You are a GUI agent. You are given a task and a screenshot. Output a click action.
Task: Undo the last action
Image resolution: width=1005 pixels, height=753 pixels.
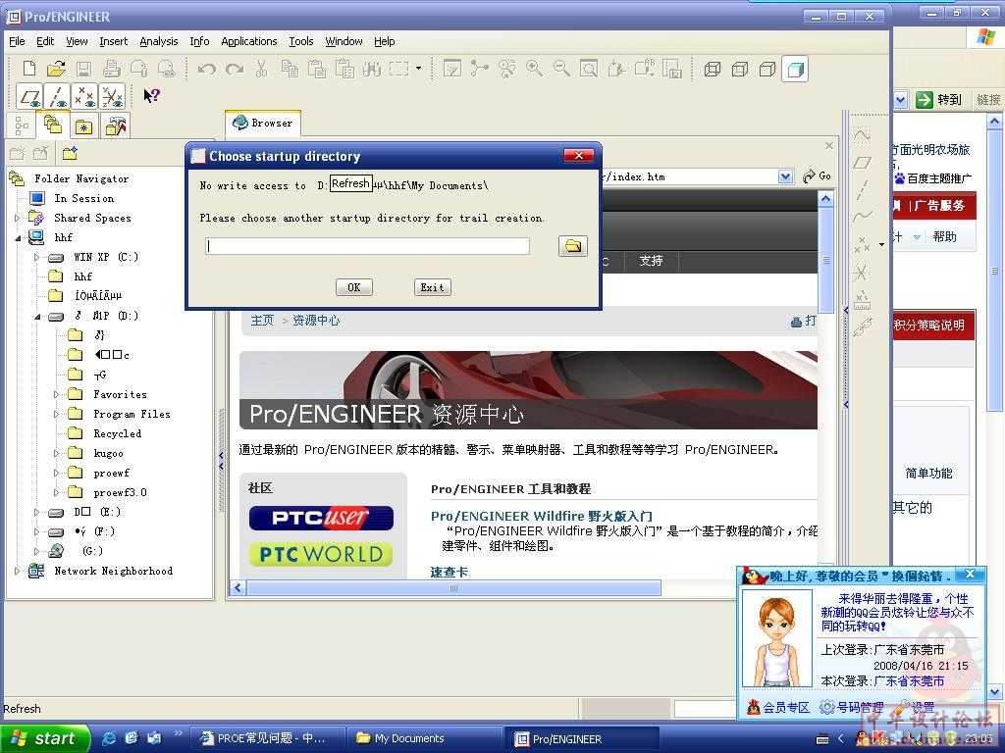206,69
